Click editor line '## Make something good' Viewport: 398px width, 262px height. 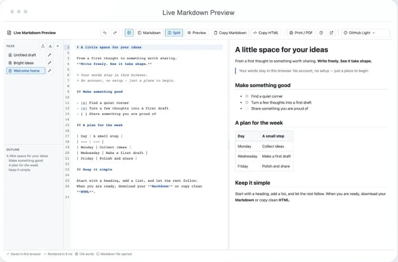point(99,92)
